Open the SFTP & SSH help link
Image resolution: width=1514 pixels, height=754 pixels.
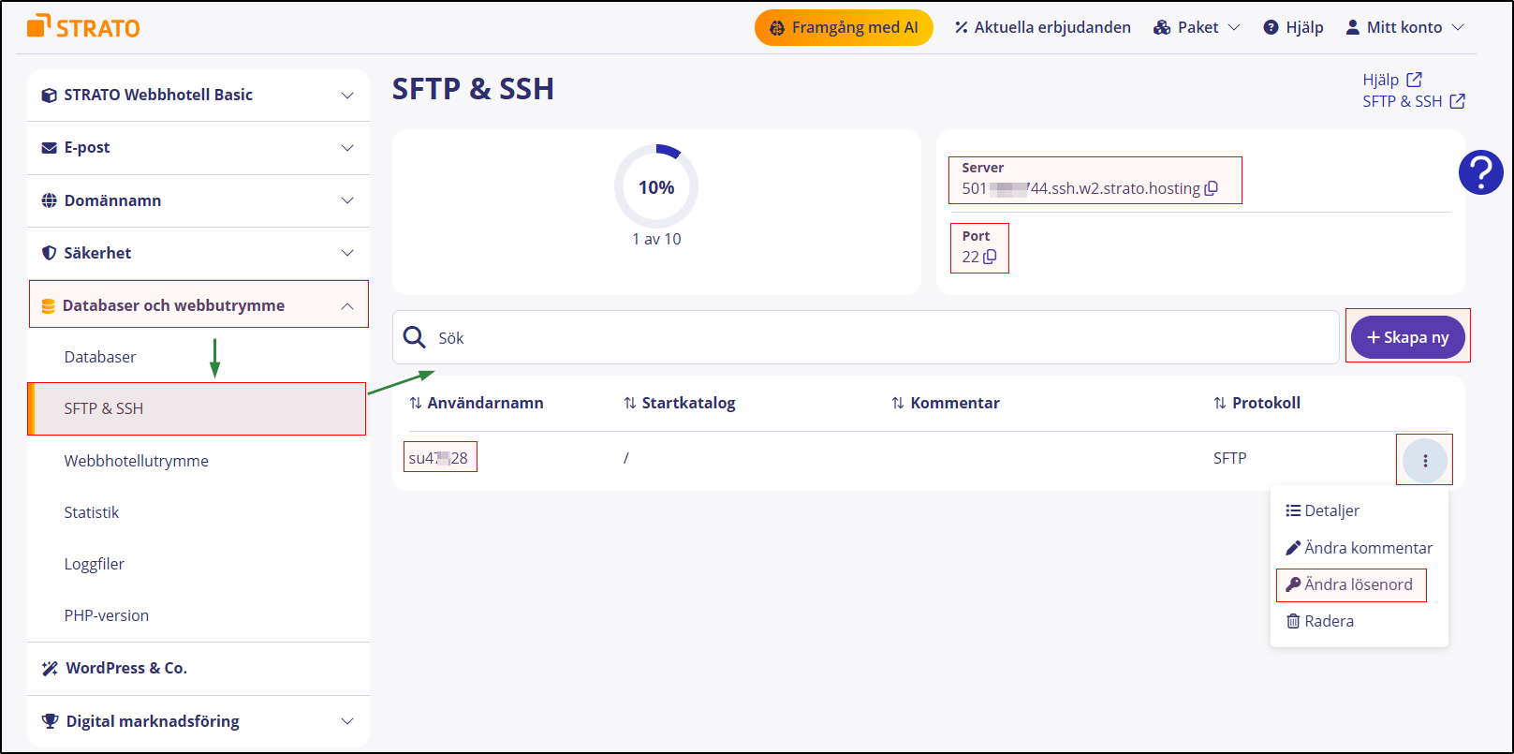(1401, 101)
